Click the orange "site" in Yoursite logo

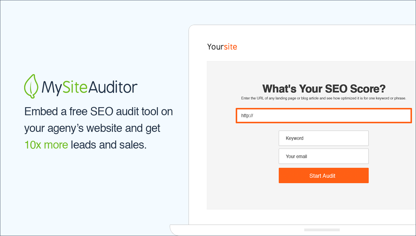click(230, 47)
